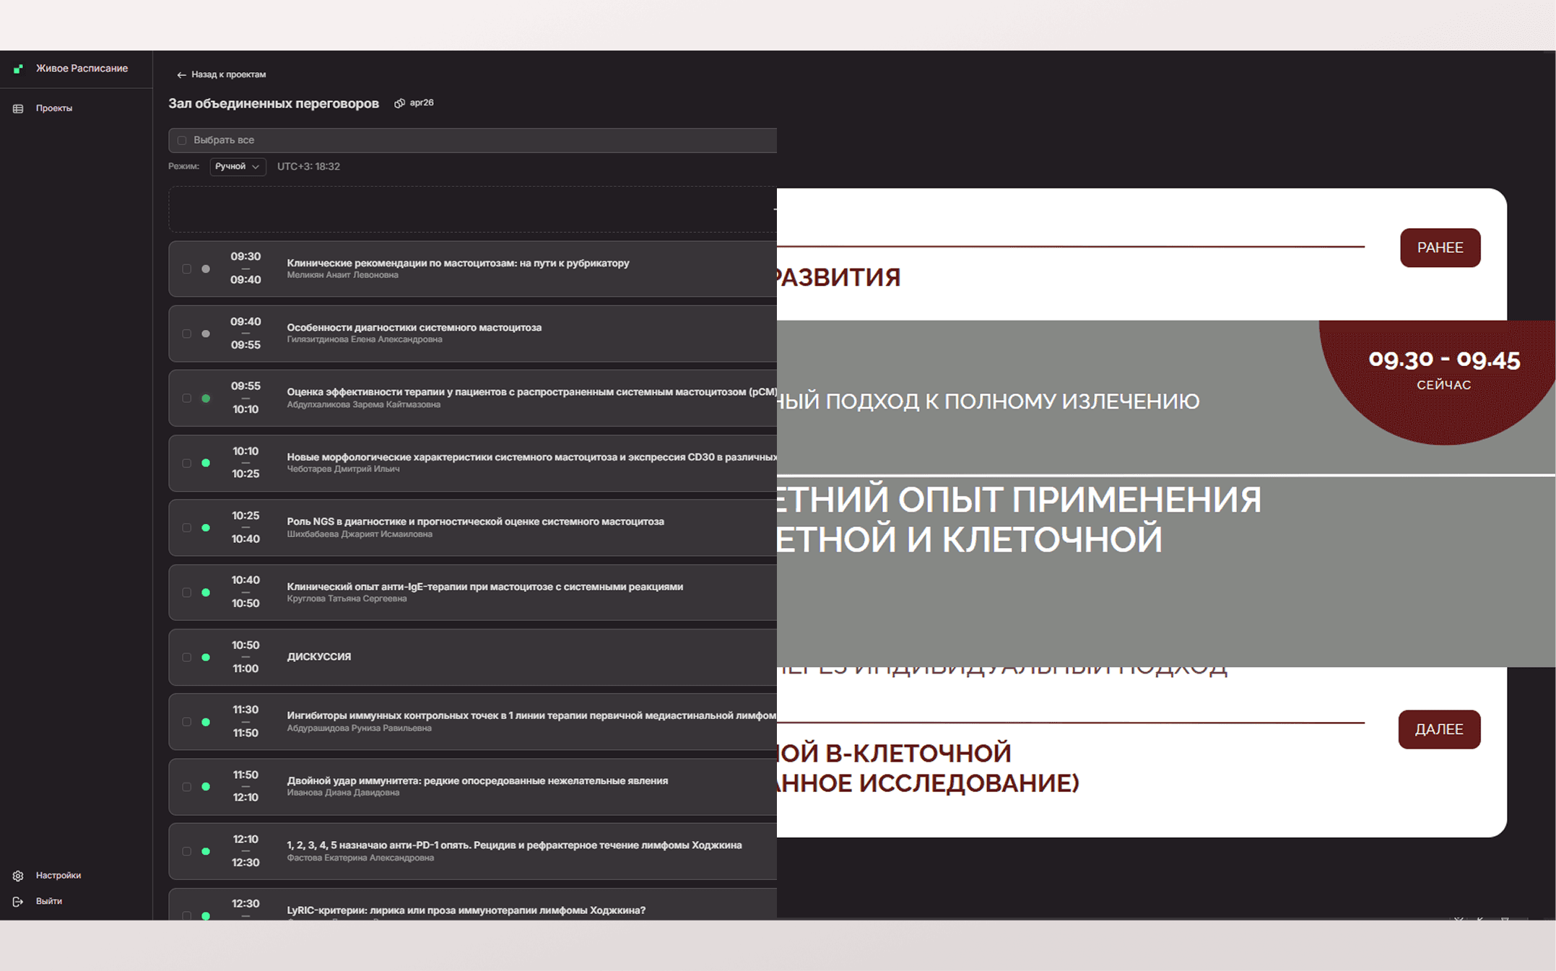This screenshot has width=1556, height=971.
Task: Click the Живое Расписание logo icon
Action: 18,69
